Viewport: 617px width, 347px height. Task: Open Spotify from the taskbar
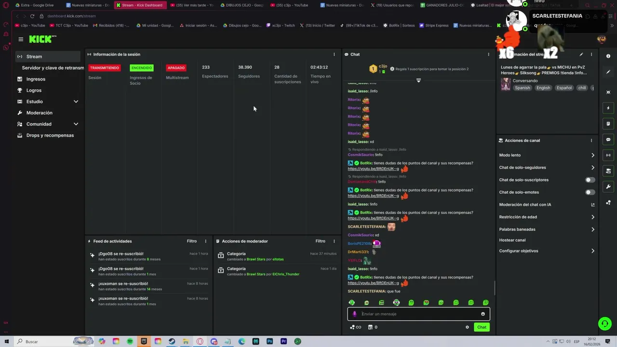[x=130, y=341]
